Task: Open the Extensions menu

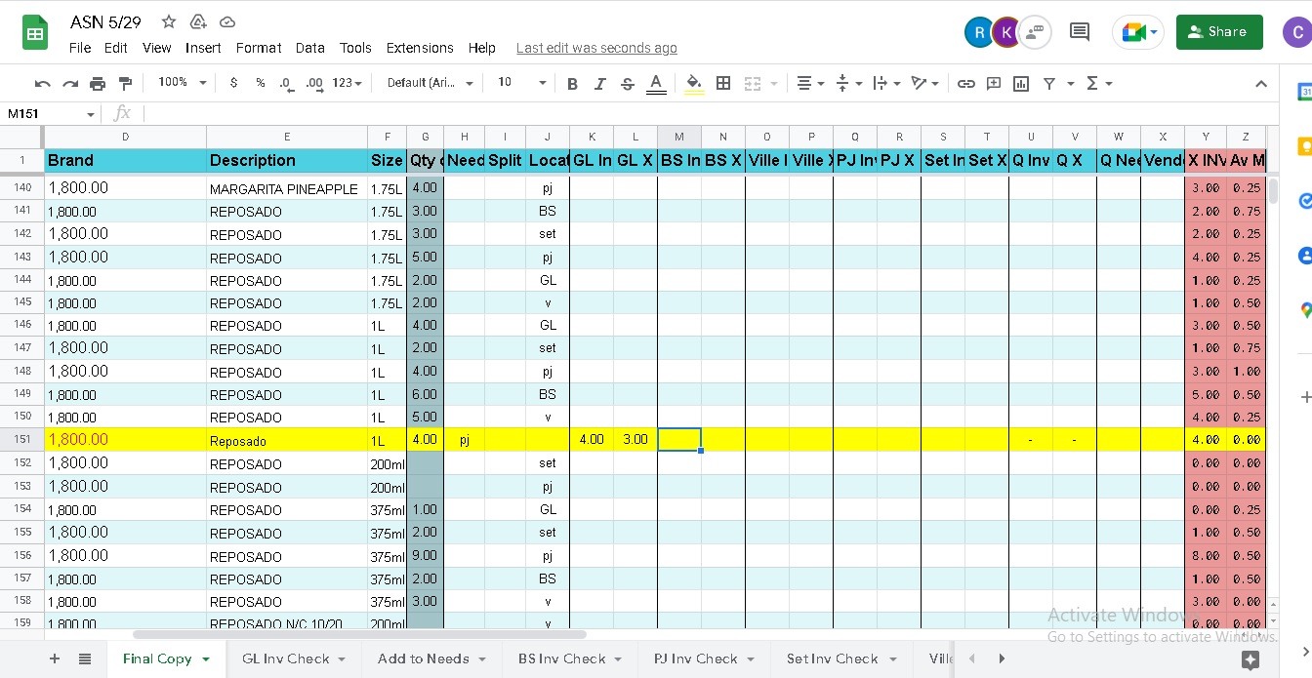Action: click(x=420, y=48)
